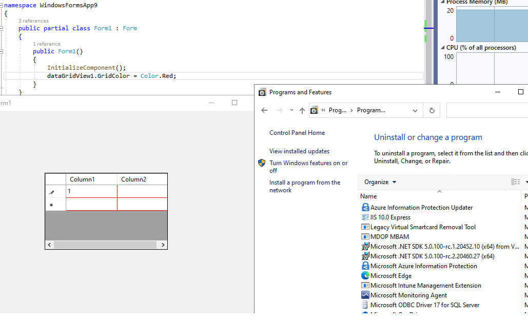Click the grid's horizontal scrollbar right arrow
528x322 pixels.
pos(163,245)
